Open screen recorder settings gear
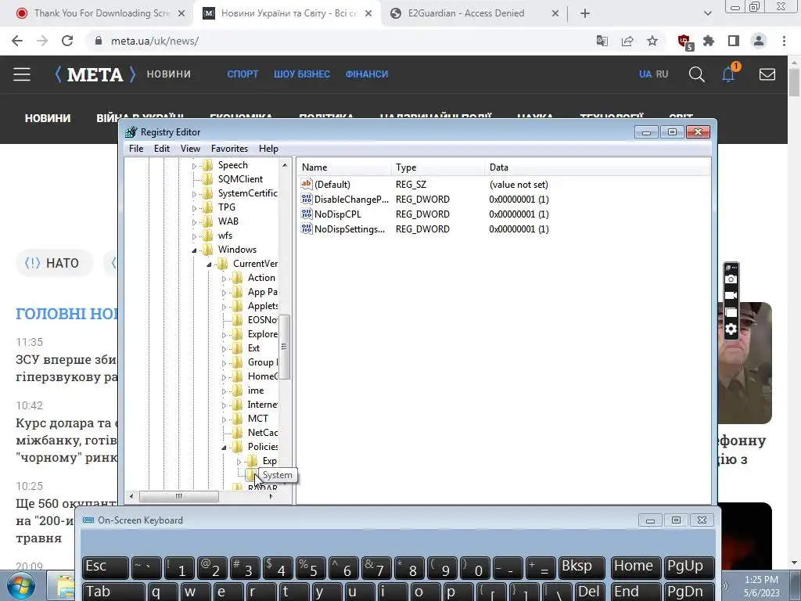801x601 pixels. pyautogui.click(x=731, y=329)
